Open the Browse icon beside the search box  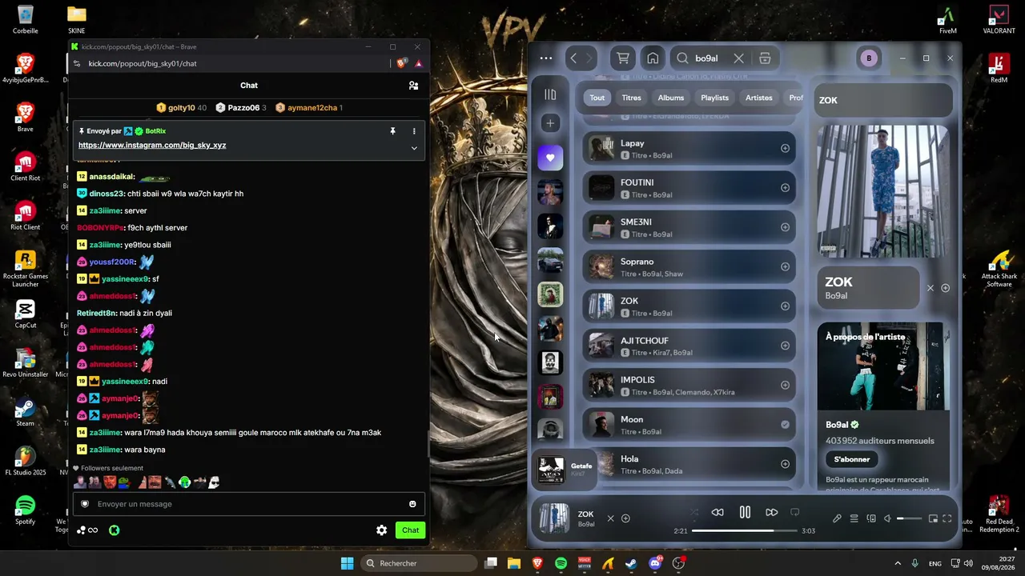coord(765,58)
